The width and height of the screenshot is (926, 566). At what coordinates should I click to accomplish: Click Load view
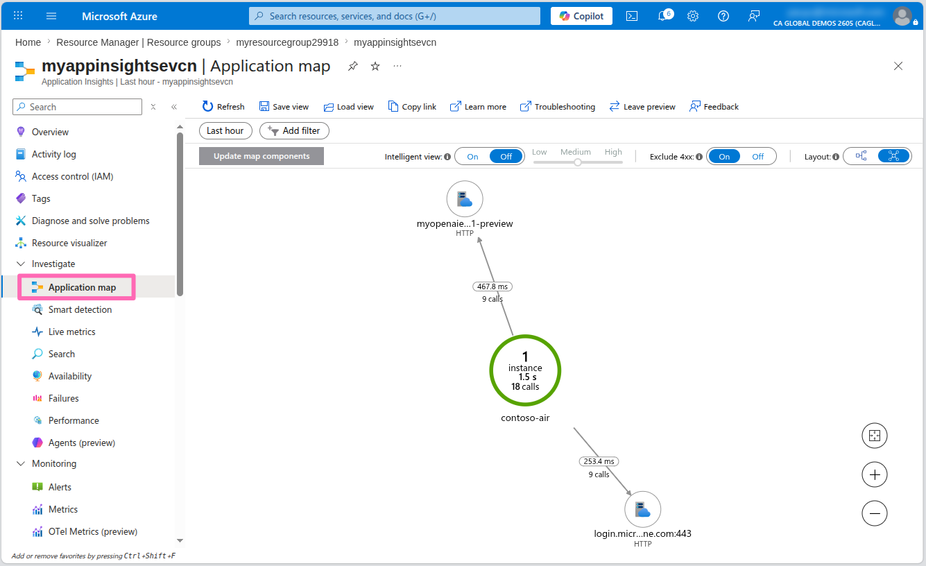348,106
